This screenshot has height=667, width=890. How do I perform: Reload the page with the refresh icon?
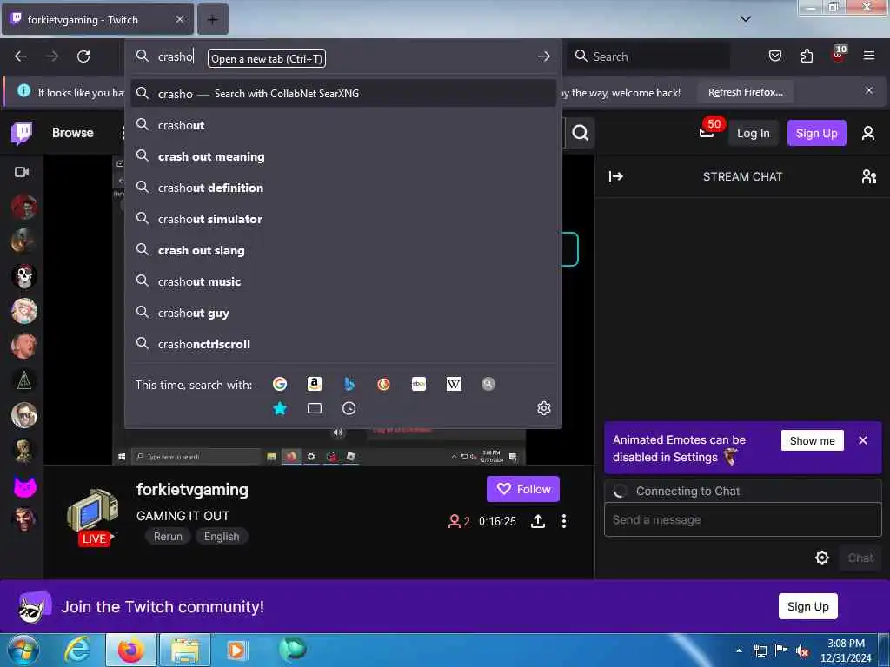coord(83,56)
